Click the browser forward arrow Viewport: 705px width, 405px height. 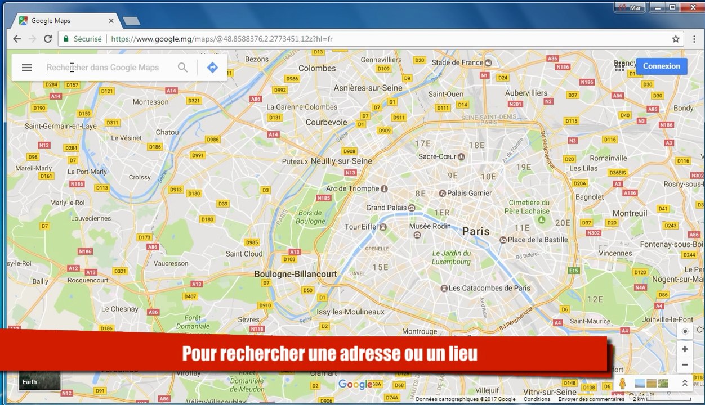tap(32, 39)
